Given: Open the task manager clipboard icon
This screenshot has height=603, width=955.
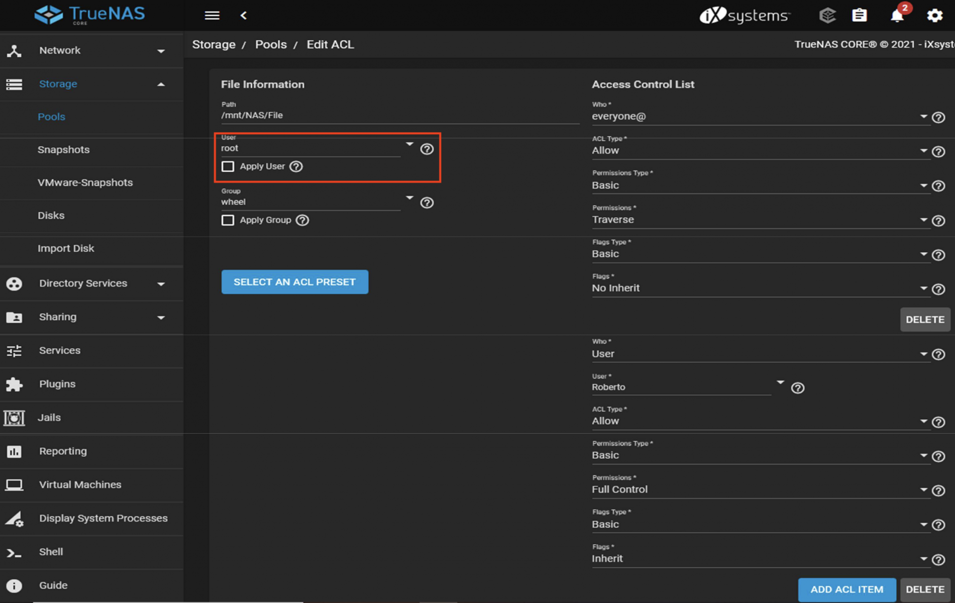Looking at the screenshot, I should click(860, 16).
